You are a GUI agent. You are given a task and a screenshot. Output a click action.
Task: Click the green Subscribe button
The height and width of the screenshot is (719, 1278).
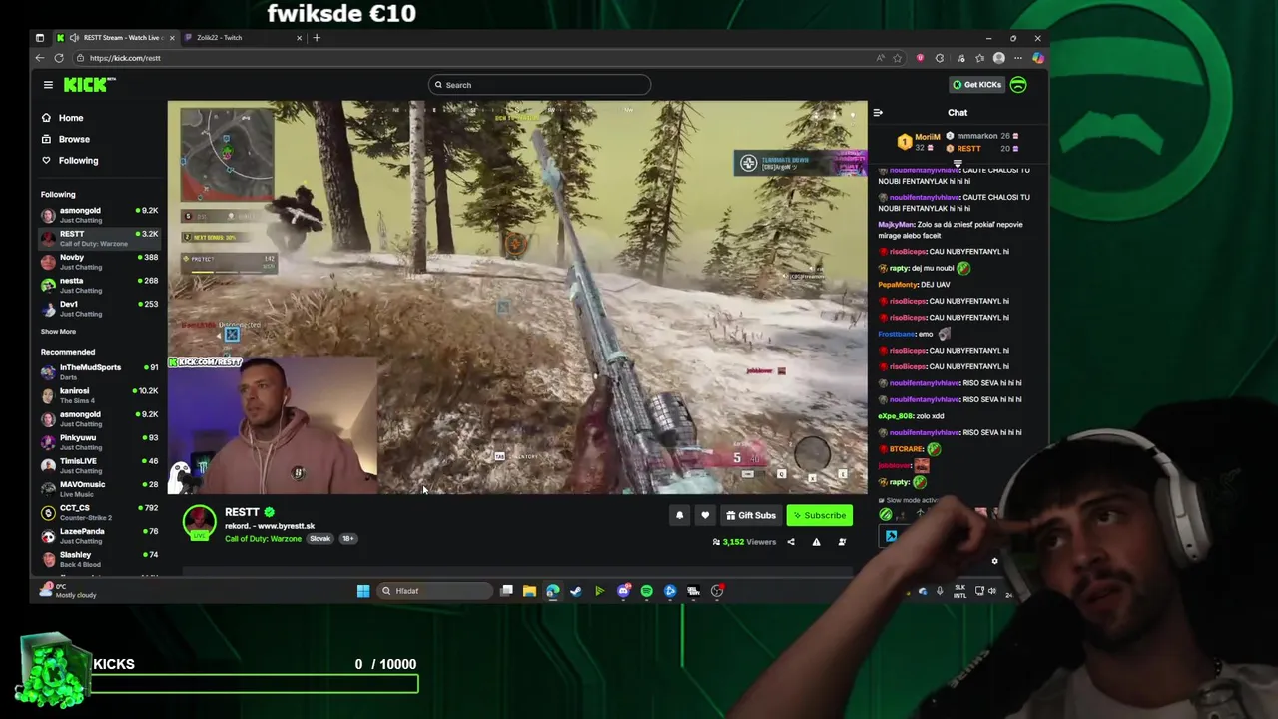pyautogui.click(x=819, y=515)
